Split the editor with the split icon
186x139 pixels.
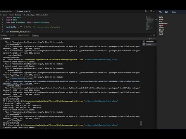pos(151,11)
